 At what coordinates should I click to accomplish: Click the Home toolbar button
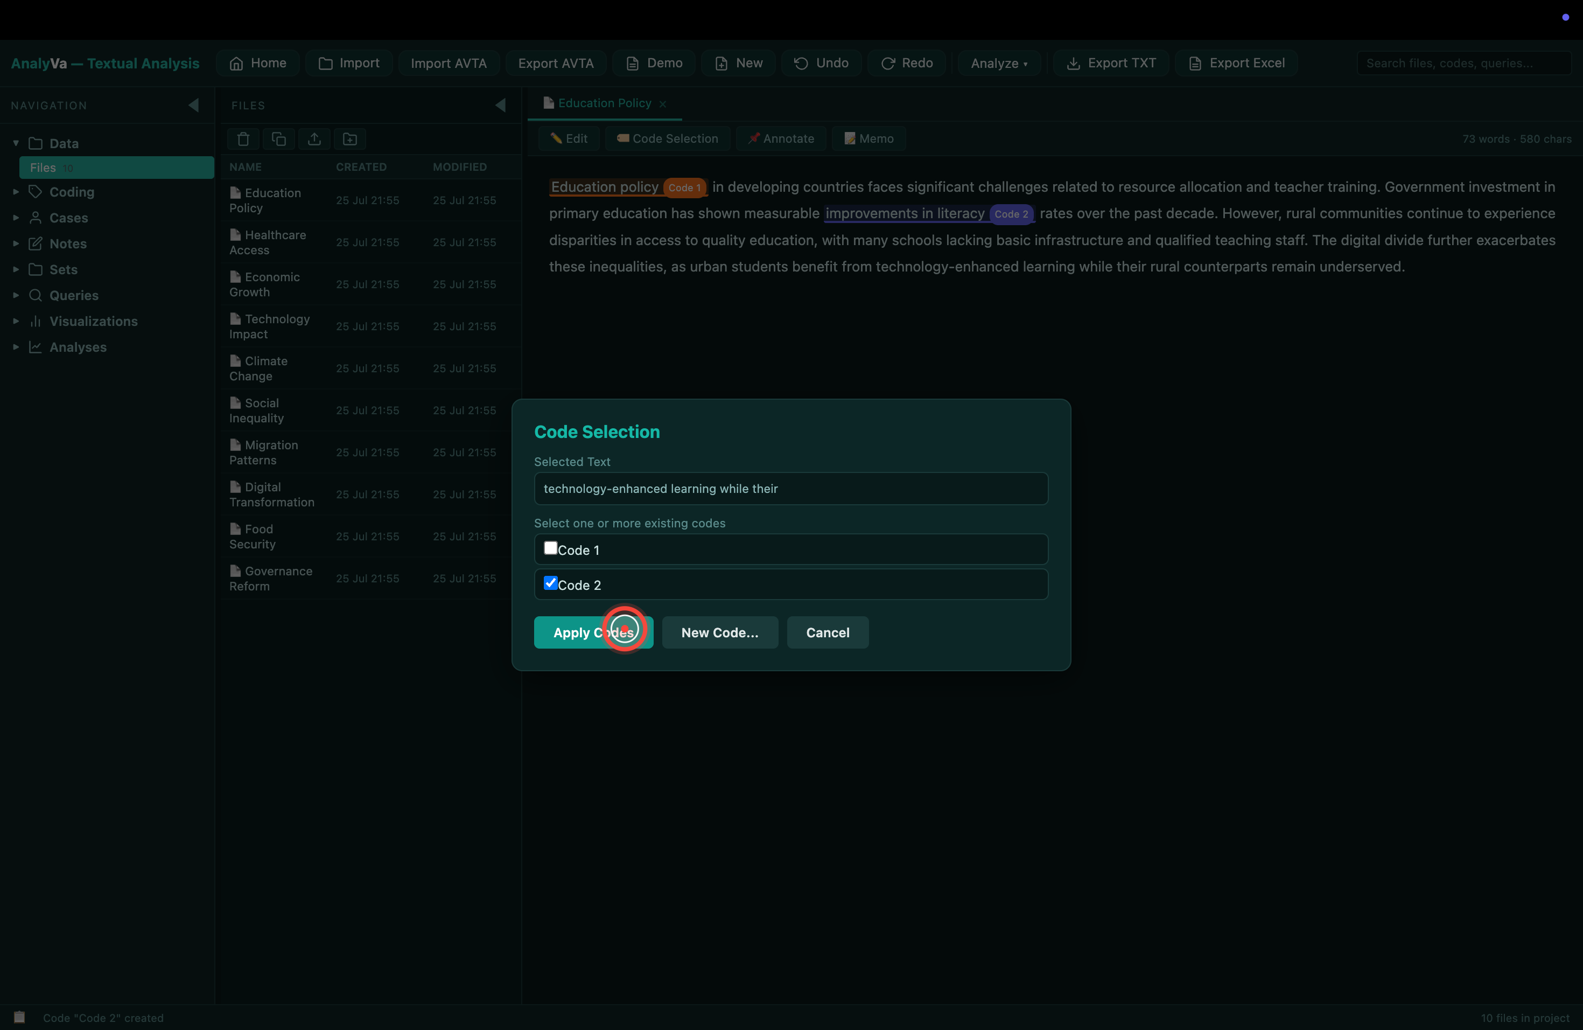click(257, 63)
